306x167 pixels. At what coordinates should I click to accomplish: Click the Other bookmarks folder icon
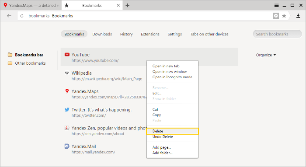(x=10, y=63)
